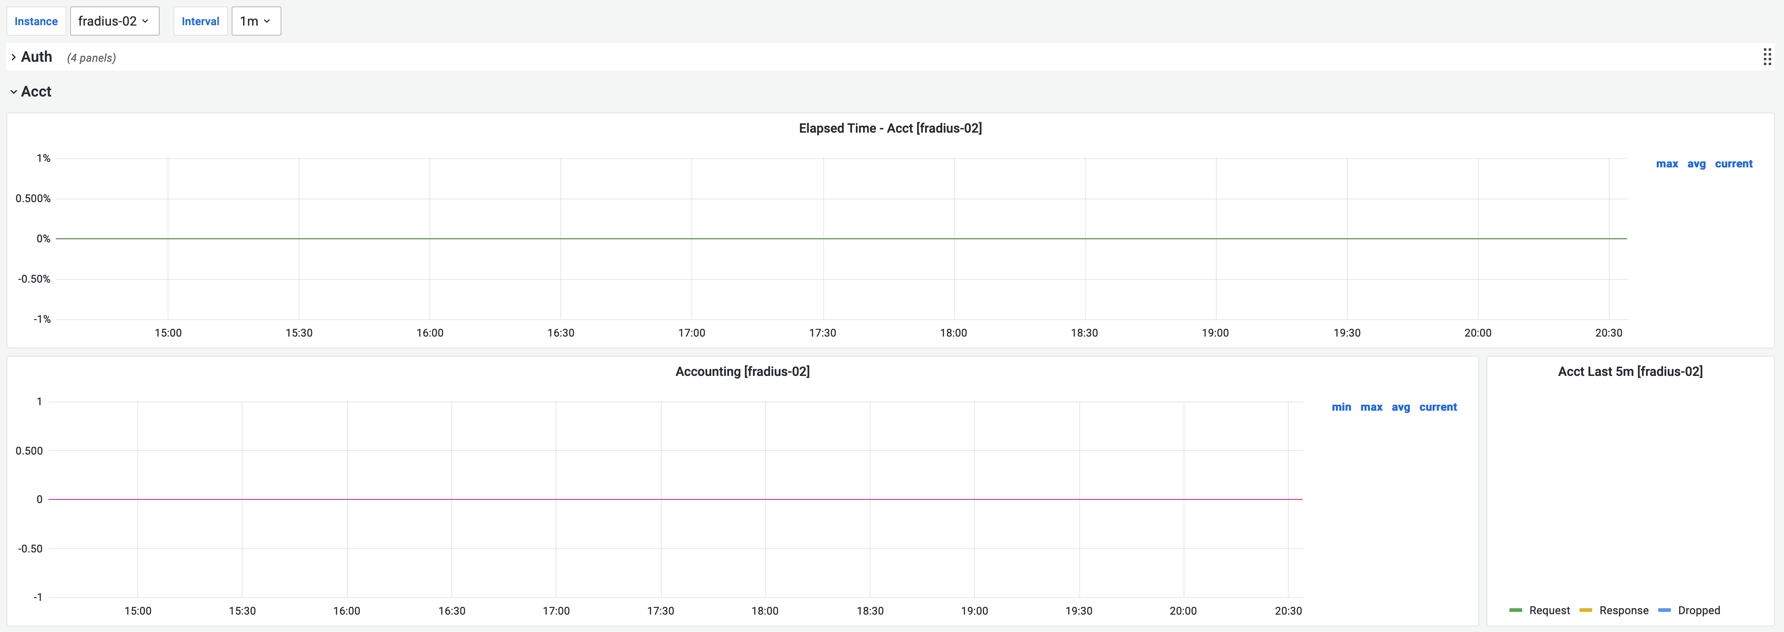Open Acct Last 5m panel title menu
The height and width of the screenshot is (632, 1784).
click(x=1630, y=372)
